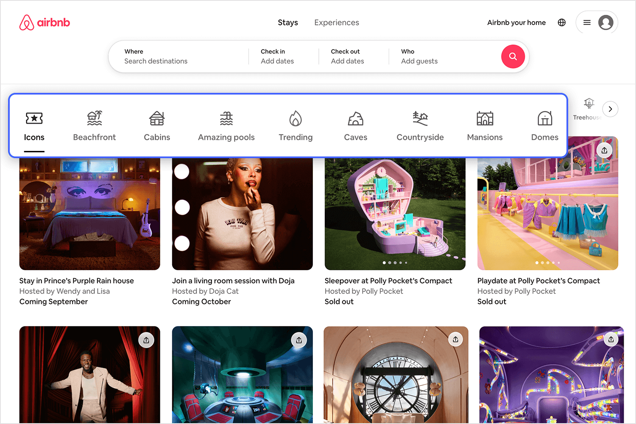Open the Check in date picker
The image size is (636, 424).
point(284,56)
